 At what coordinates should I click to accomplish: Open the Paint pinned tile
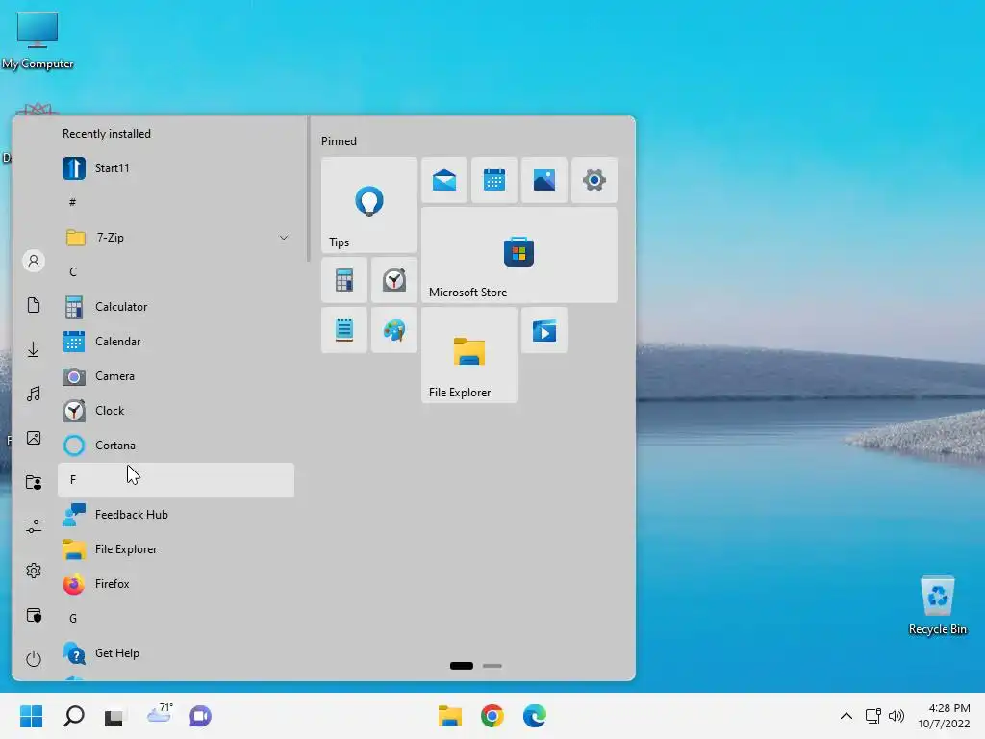[393, 330]
